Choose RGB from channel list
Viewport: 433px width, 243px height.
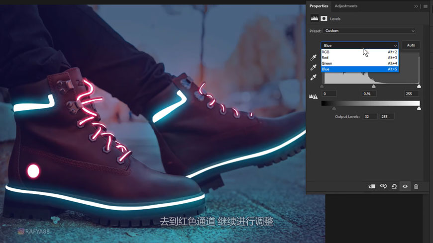359,52
